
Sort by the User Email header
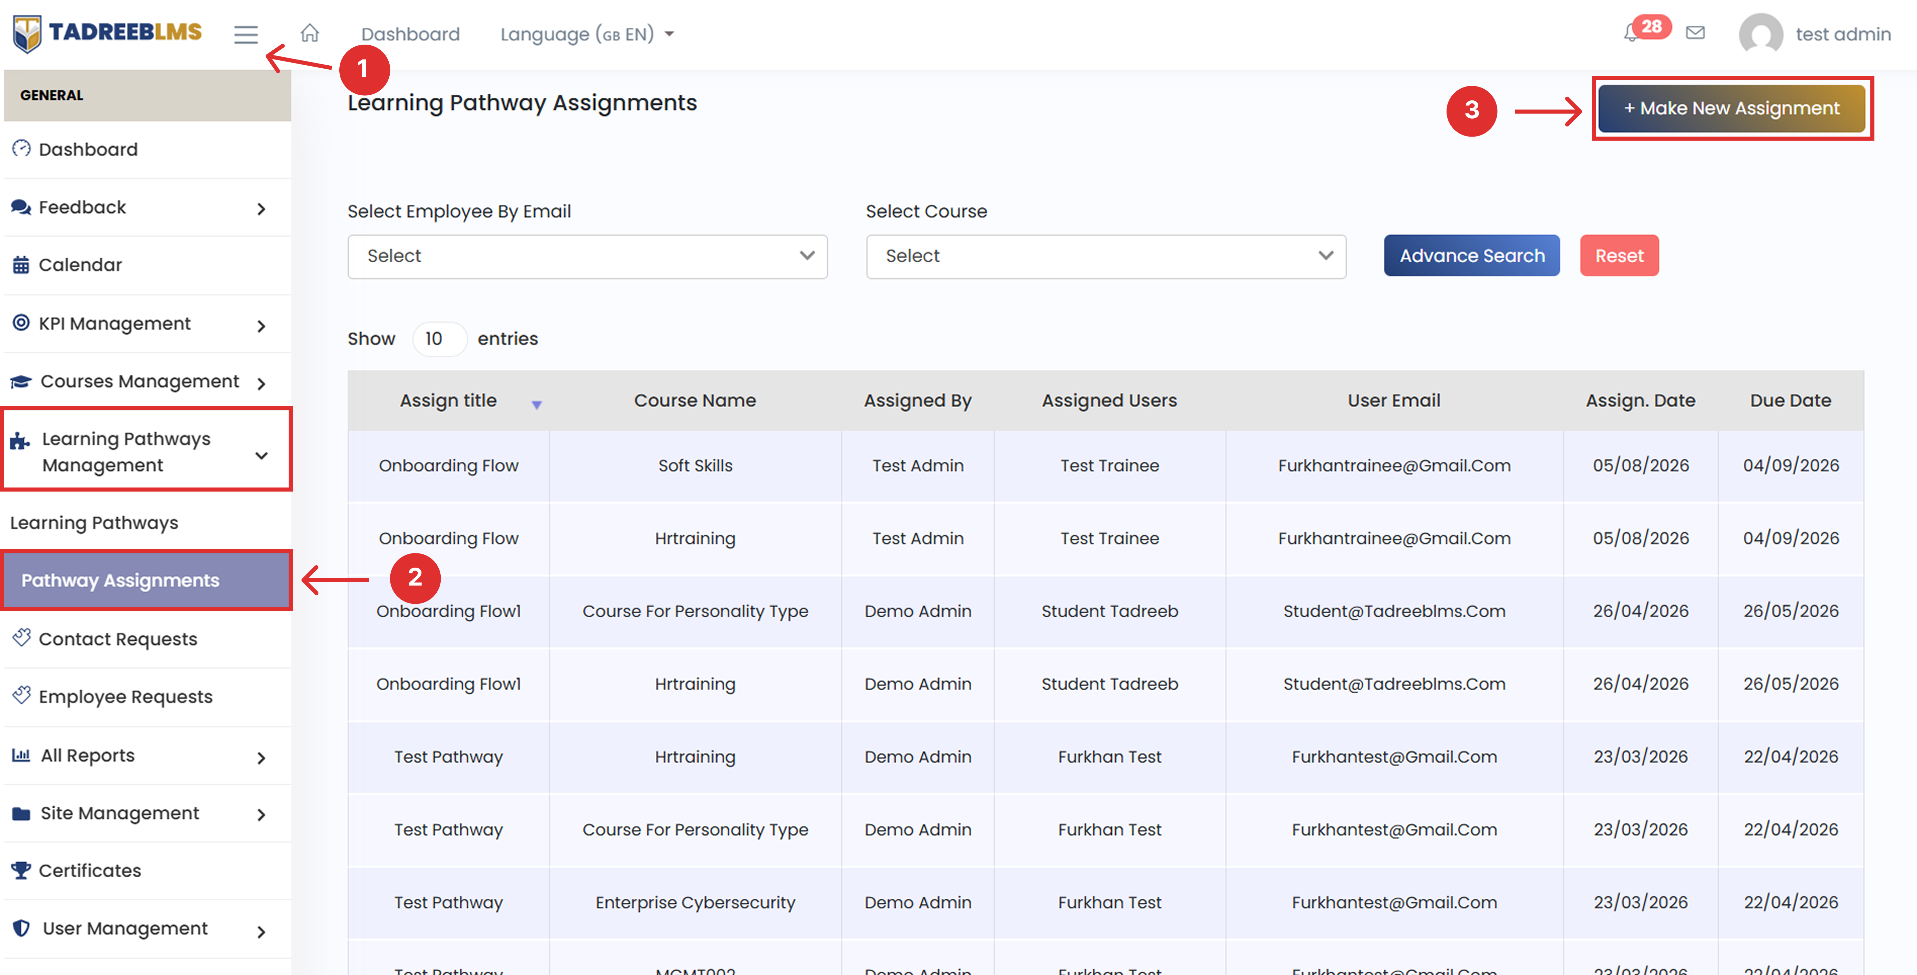1394,400
